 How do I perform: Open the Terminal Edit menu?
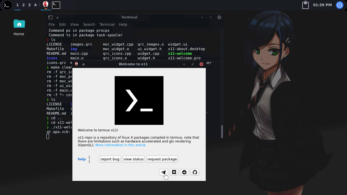click(x=62, y=24)
